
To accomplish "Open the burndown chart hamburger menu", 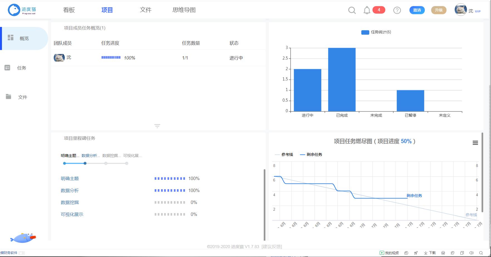I will click(475, 143).
